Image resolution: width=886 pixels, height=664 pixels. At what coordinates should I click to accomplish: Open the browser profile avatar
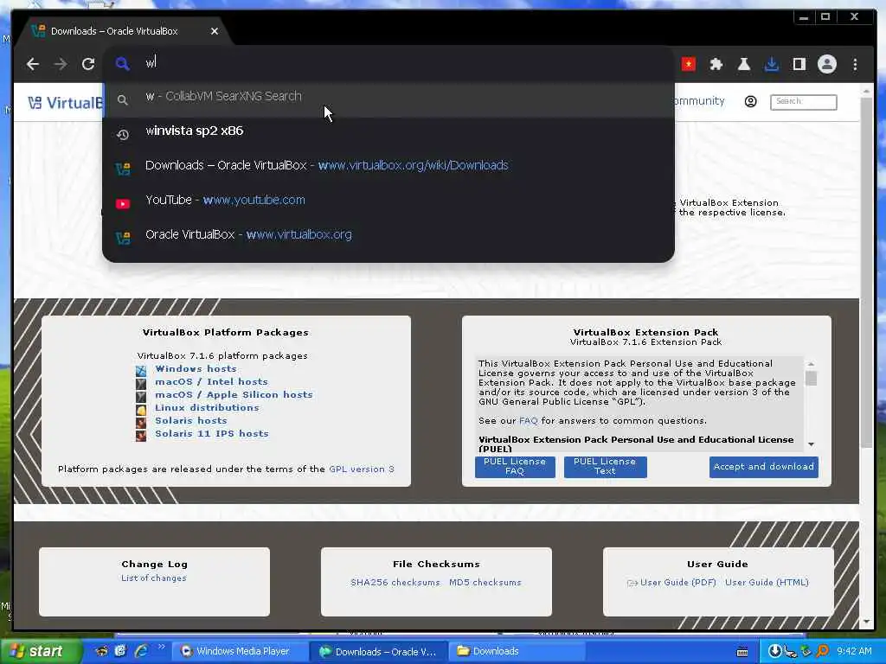(826, 64)
